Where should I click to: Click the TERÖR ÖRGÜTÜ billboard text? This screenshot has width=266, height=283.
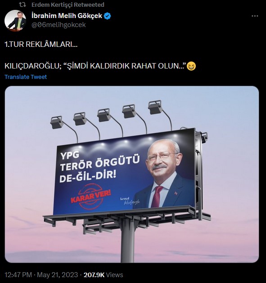(x=99, y=163)
